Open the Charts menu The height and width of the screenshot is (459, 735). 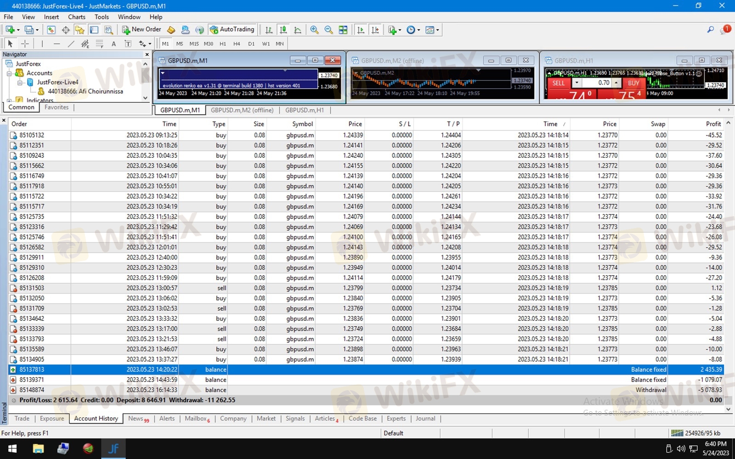(76, 17)
